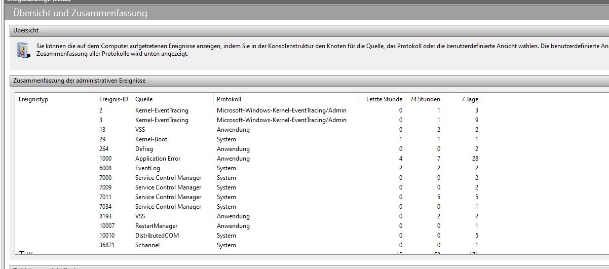Select the DistributedCOM event 10010 row
609x269 pixels.
coord(157,236)
